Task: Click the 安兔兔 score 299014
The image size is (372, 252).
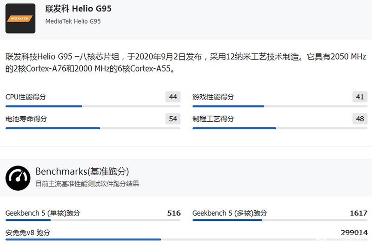Action: 354,232
